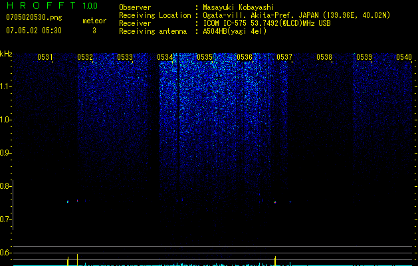Click the Receiving antenna label

(153, 31)
